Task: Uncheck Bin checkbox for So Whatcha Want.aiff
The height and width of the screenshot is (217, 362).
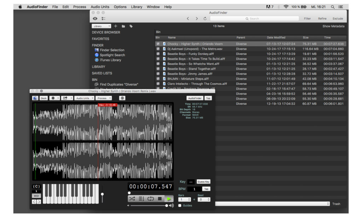Action: [x=158, y=64]
